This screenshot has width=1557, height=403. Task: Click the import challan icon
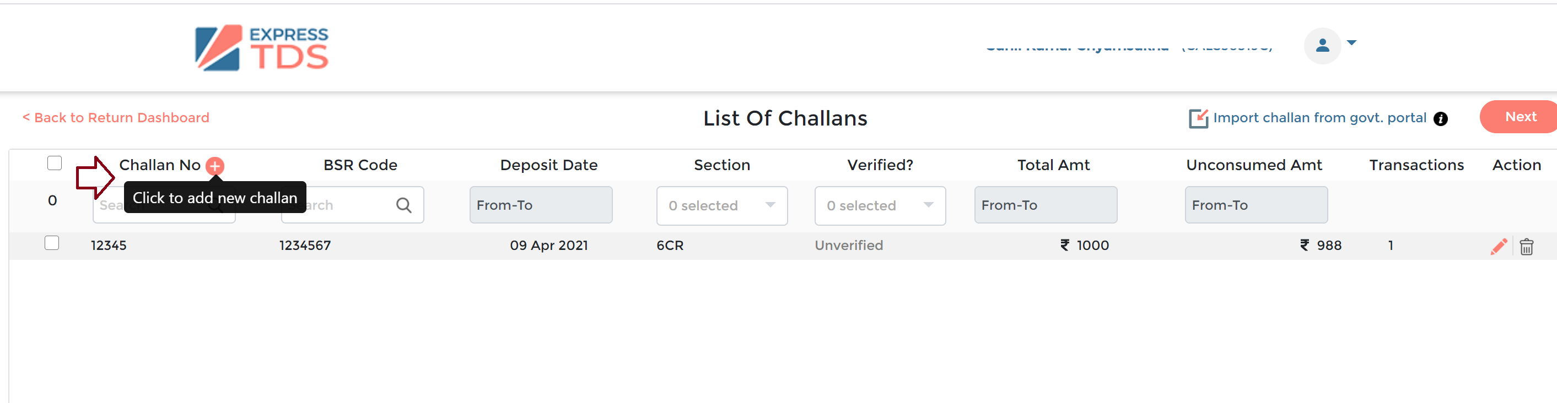click(1198, 118)
